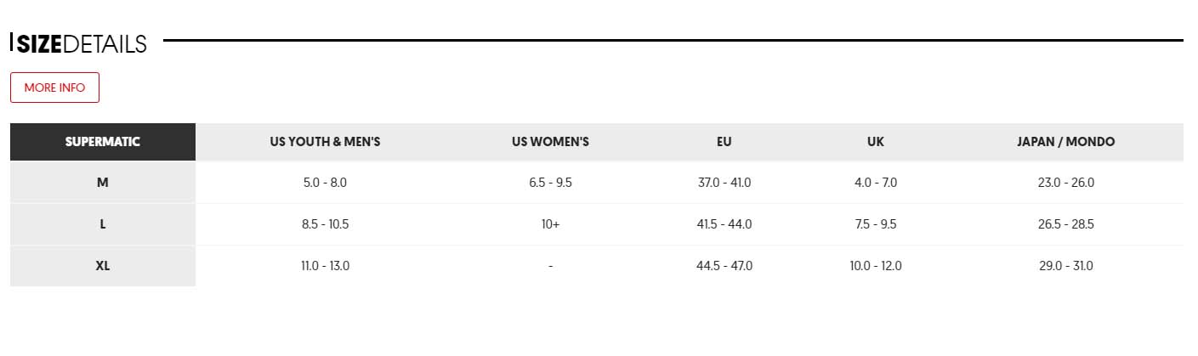Click the 5.0 - 8.0 men's size cell

[x=325, y=183]
